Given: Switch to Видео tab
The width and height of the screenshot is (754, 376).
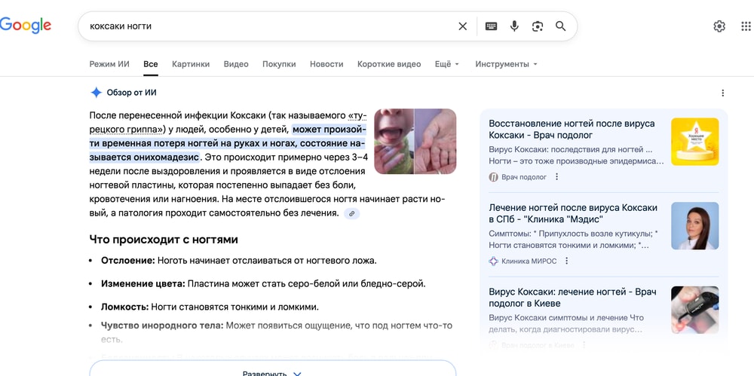Looking at the screenshot, I should (x=236, y=64).
